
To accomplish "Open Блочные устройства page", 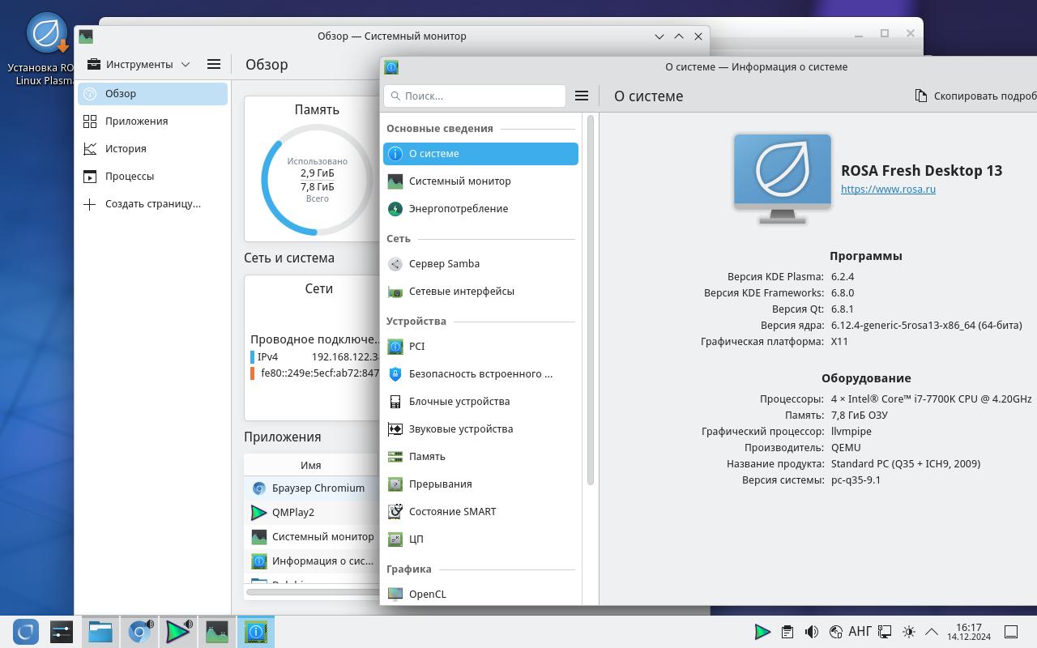I will coord(459,401).
